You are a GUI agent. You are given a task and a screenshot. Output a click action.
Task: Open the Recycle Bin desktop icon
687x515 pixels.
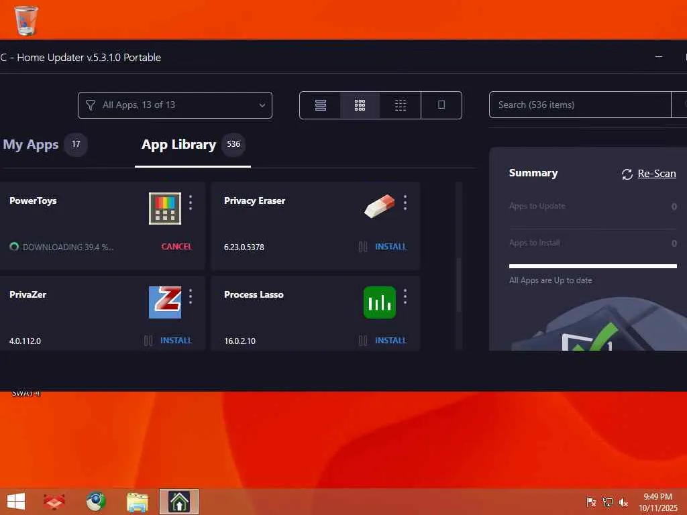click(x=26, y=20)
